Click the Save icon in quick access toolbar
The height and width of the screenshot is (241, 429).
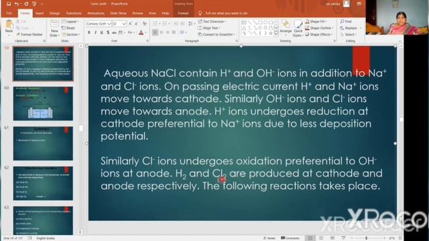pyautogui.click(x=9, y=4)
